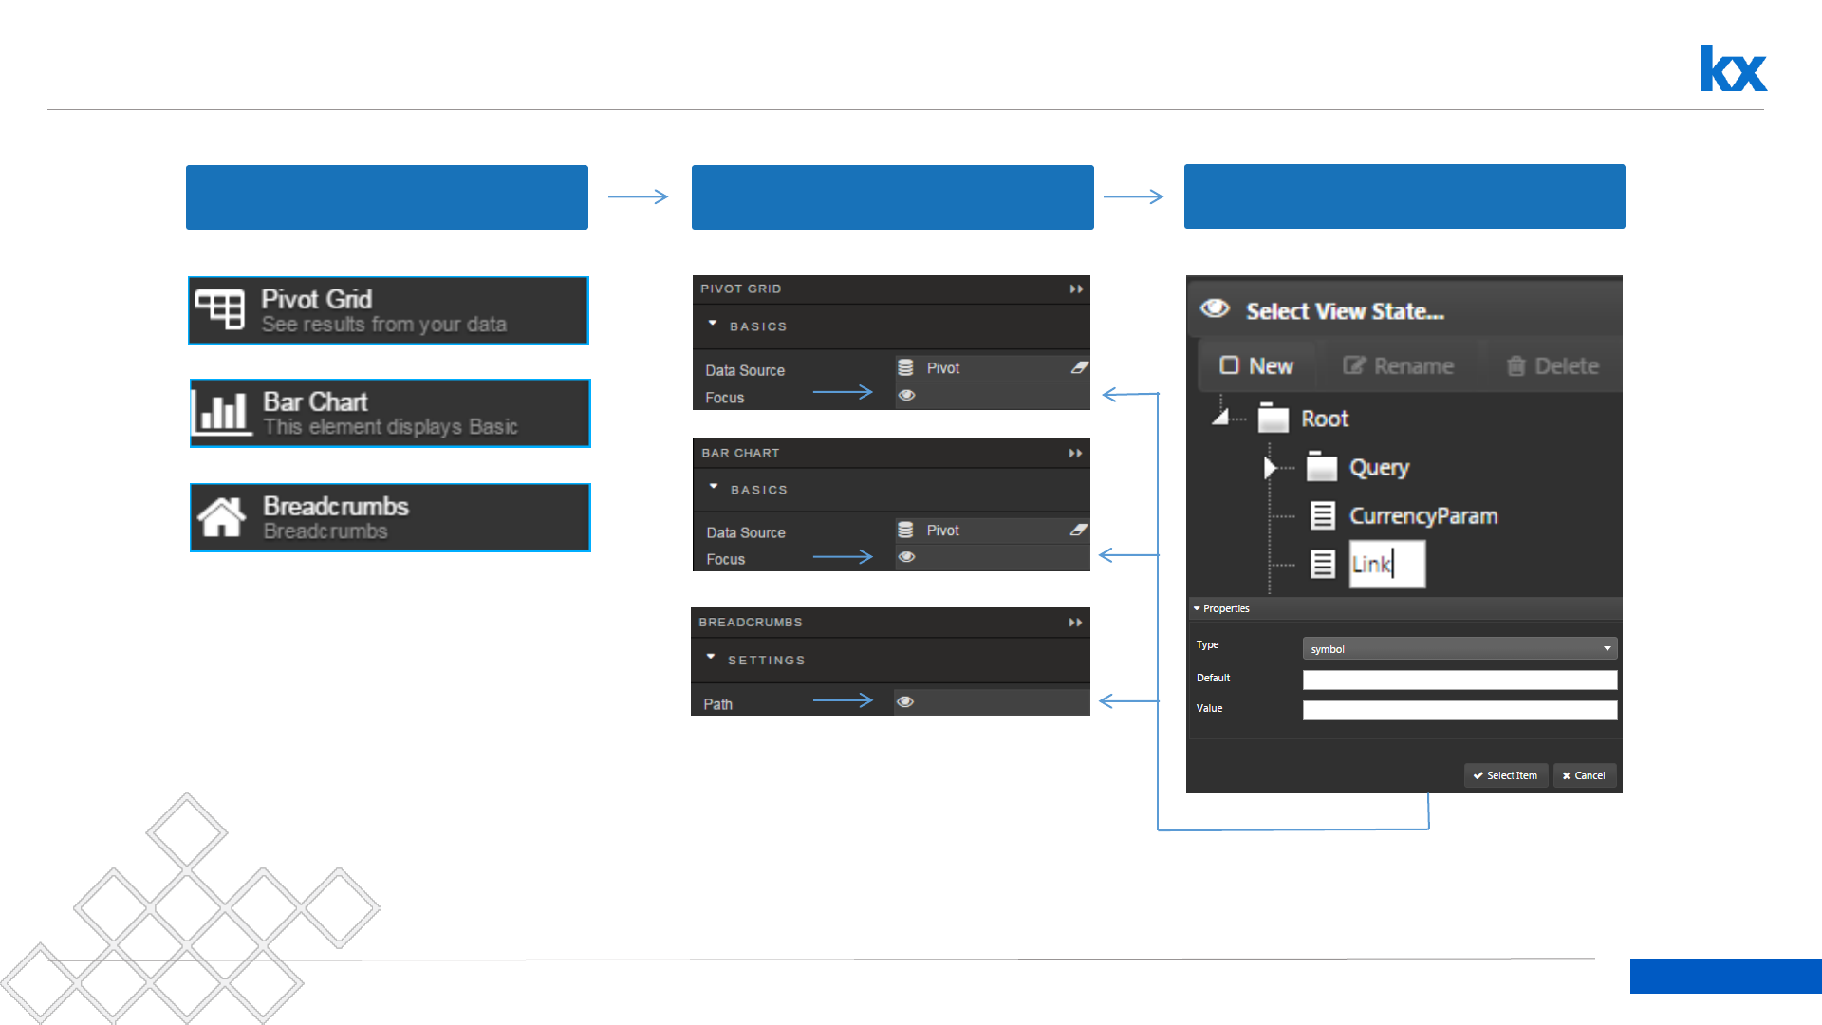Click eye icon in Bar Chart Focus field
This screenshot has width=1822, height=1025.
907,557
